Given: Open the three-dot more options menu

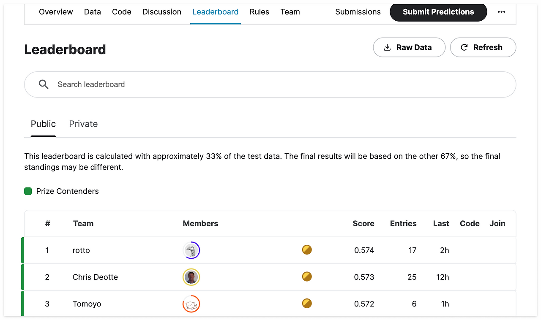Looking at the screenshot, I should click(501, 12).
